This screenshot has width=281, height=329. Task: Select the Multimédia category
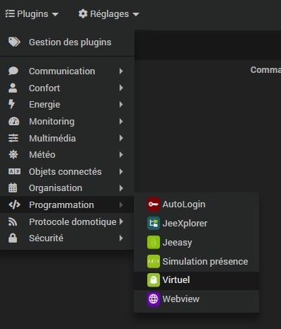[x=67, y=138]
